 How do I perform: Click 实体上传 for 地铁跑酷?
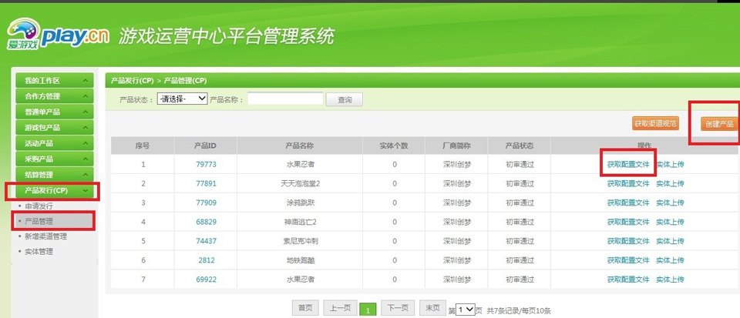(x=670, y=260)
